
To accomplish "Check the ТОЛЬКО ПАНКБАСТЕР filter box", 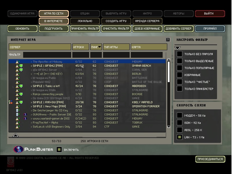I will pyautogui.click(x=179, y=89).
